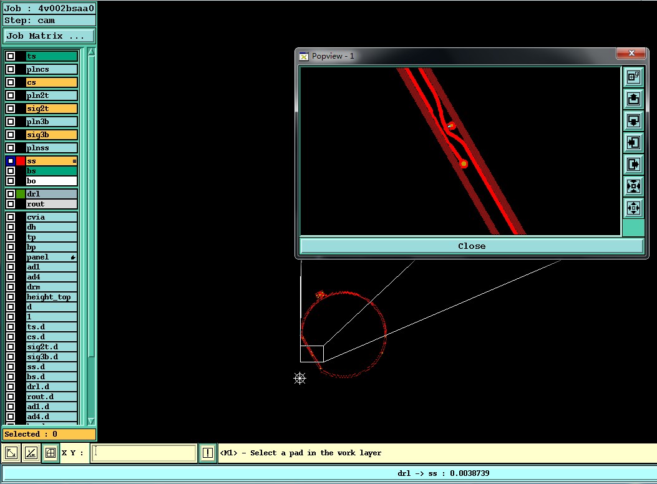The height and width of the screenshot is (484, 657).
Task: Toggle the cvia layer checkbox
Action: 11,217
